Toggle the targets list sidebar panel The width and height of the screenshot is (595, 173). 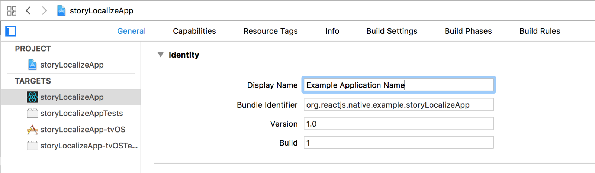tap(11, 31)
